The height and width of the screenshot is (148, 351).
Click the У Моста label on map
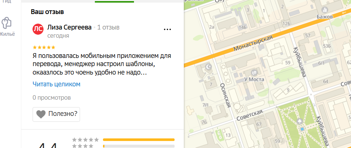254,79
